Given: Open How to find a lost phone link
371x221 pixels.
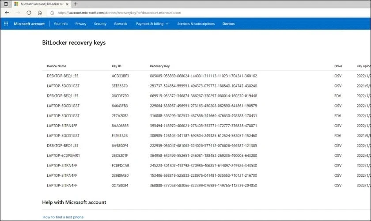Looking at the screenshot, I should point(63,217).
